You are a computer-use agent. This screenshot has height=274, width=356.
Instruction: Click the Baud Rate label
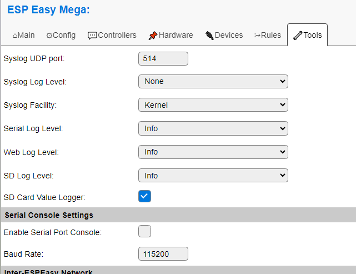click(x=24, y=254)
